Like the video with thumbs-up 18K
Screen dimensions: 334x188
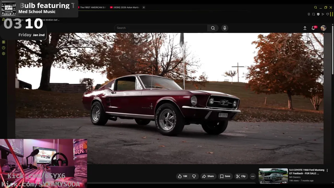(x=182, y=176)
